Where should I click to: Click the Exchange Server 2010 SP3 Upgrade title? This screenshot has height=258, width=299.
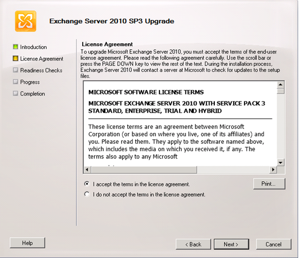pos(112,21)
